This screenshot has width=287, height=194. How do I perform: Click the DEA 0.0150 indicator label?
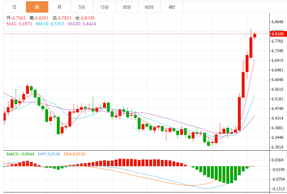[x=74, y=154]
